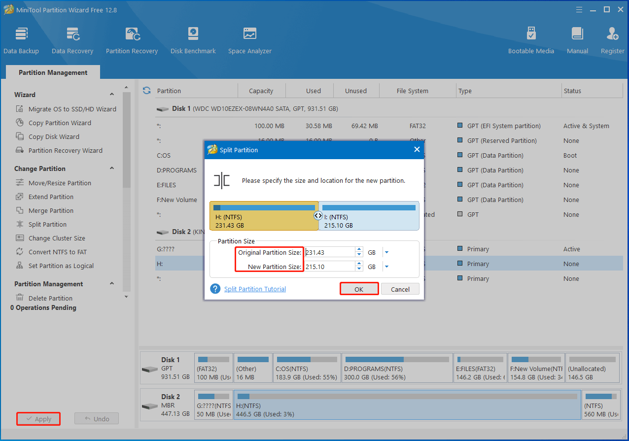This screenshot has height=441, width=629.
Task: Open New Partition Size unit dropdown
Action: tap(386, 267)
